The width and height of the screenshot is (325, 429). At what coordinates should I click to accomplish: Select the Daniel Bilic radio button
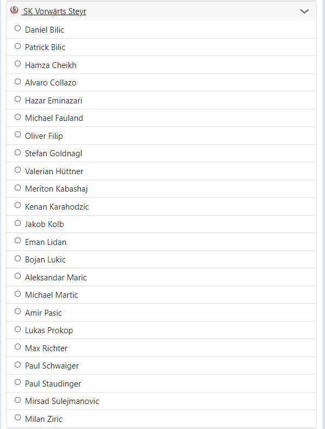[x=18, y=28]
